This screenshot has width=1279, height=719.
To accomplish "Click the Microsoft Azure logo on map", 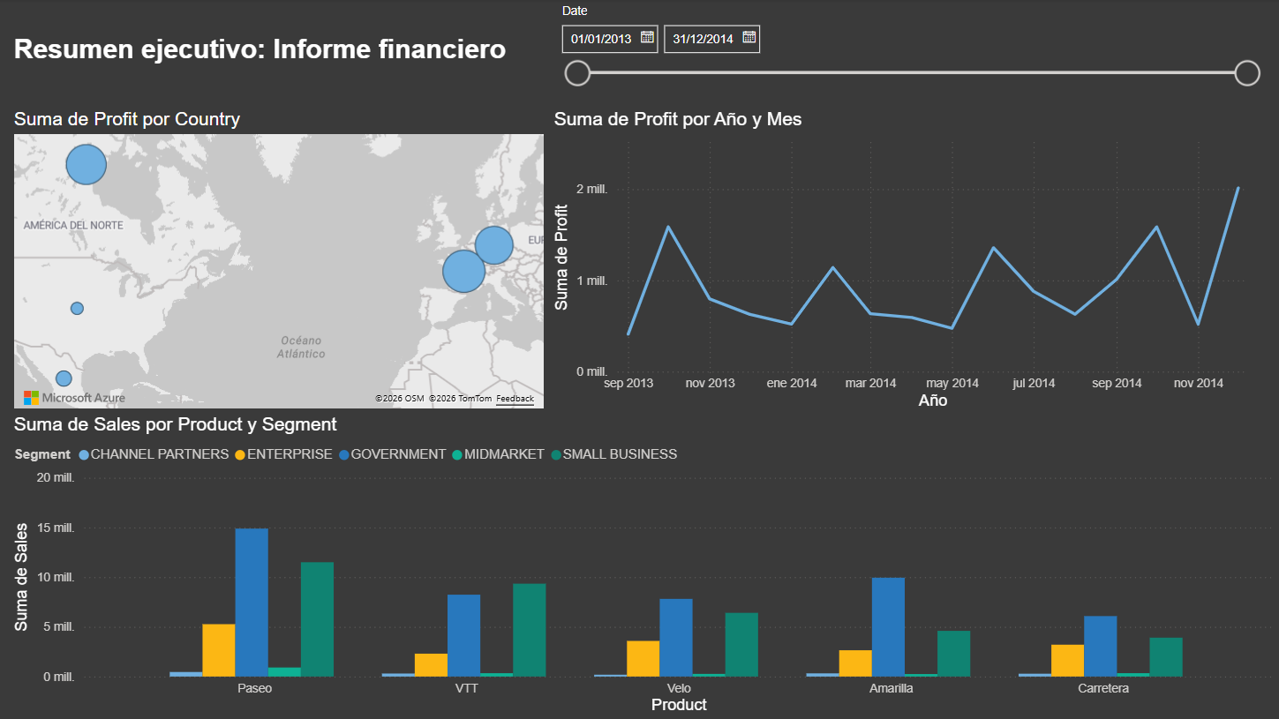I will (x=74, y=398).
